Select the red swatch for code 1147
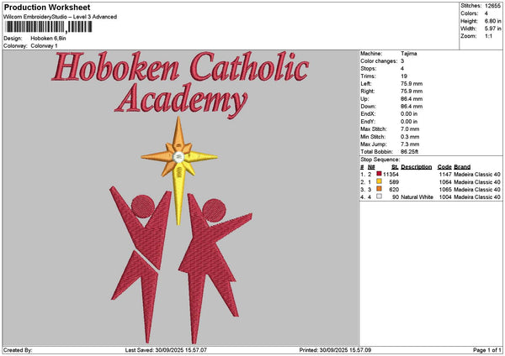 pyautogui.click(x=379, y=173)
